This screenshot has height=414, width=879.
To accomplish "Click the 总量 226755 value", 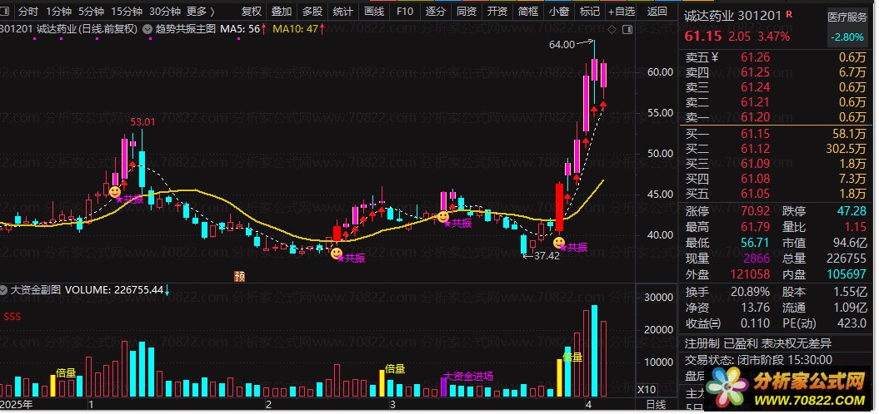I will [x=846, y=259].
